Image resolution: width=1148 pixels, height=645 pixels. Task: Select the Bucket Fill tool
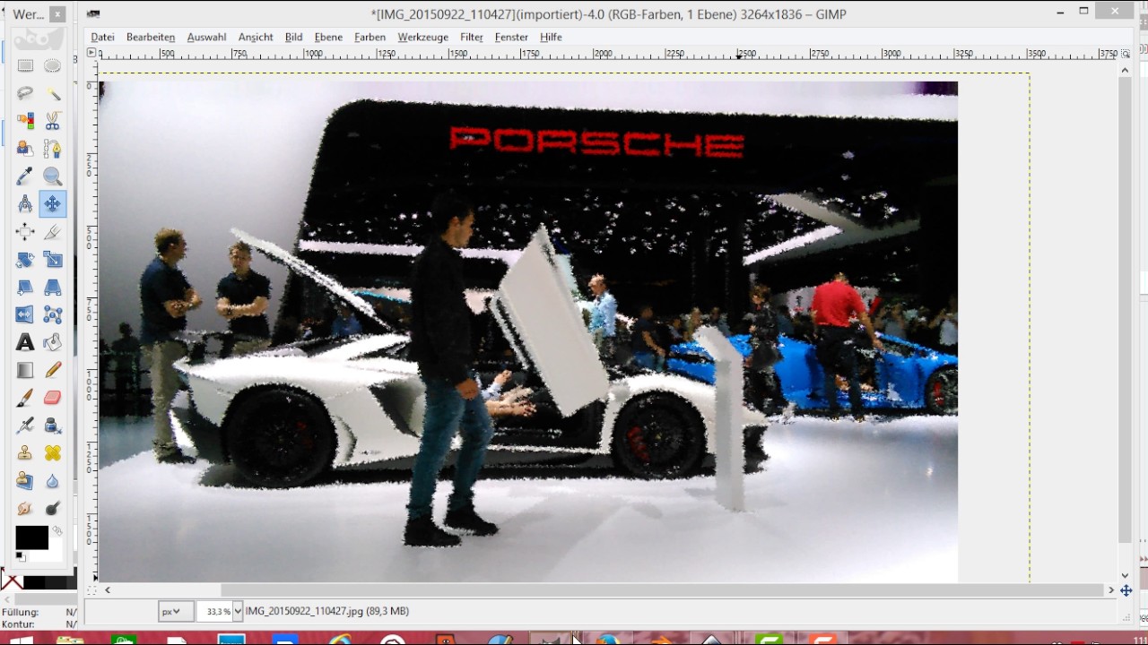pyautogui.click(x=53, y=342)
